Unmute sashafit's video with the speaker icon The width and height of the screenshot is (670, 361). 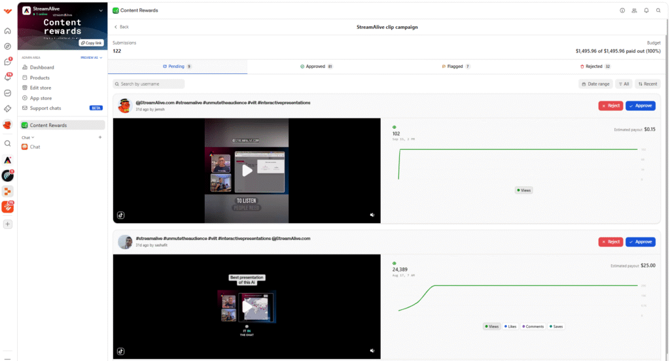[372, 351]
